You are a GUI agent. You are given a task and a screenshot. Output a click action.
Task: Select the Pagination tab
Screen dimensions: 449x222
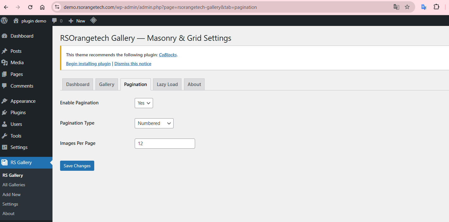point(136,84)
